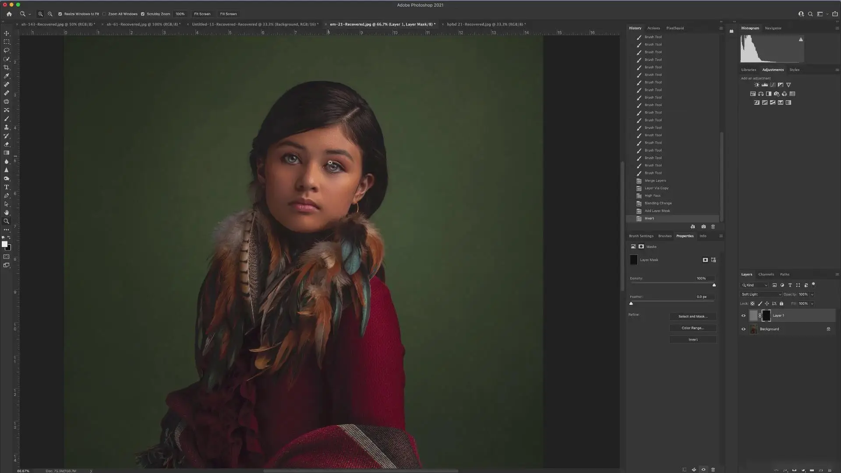Screen dimensions: 841x473
Task: Select the Crop tool
Action: coord(7,67)
